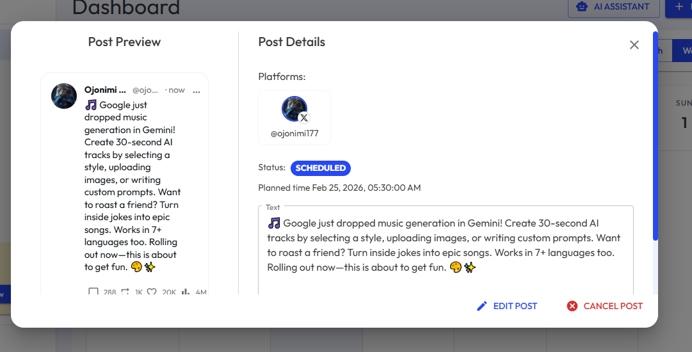This screenshot has width=692, height=352.
Task: Click the red circled X cancel icon
Action: 572,306
